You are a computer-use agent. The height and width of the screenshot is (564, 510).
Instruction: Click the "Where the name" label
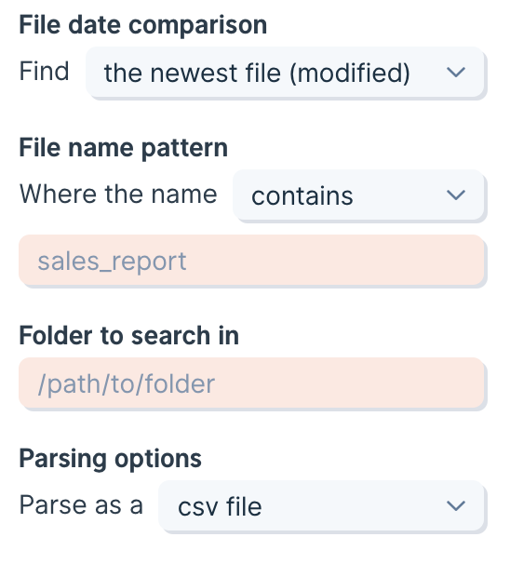coord(118,195)
